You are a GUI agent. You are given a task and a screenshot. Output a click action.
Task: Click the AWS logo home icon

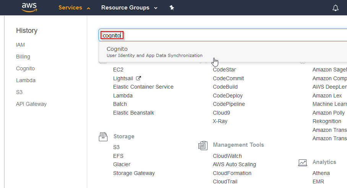click(x=29, y=7)
